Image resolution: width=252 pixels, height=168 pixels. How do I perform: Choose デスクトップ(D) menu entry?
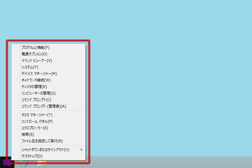tap(48, 156)
